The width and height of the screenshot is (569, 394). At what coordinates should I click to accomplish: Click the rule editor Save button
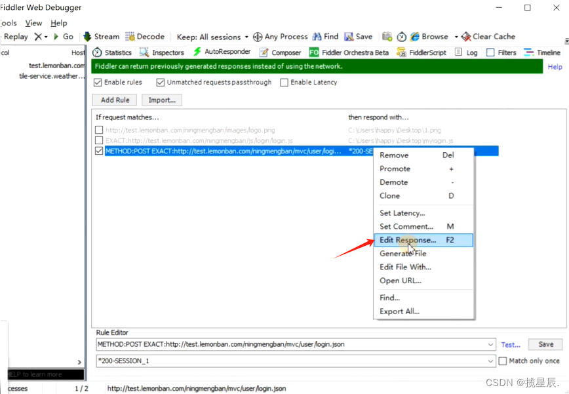coord(545,344)
